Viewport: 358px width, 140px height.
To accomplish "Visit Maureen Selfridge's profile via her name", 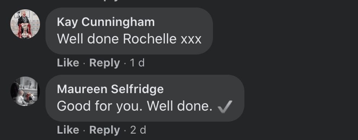I will tap(110, 89).
